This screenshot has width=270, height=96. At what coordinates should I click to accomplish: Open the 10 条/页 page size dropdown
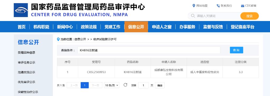112,85
